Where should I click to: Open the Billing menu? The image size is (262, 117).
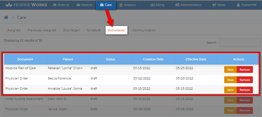(x=157, y=5)
